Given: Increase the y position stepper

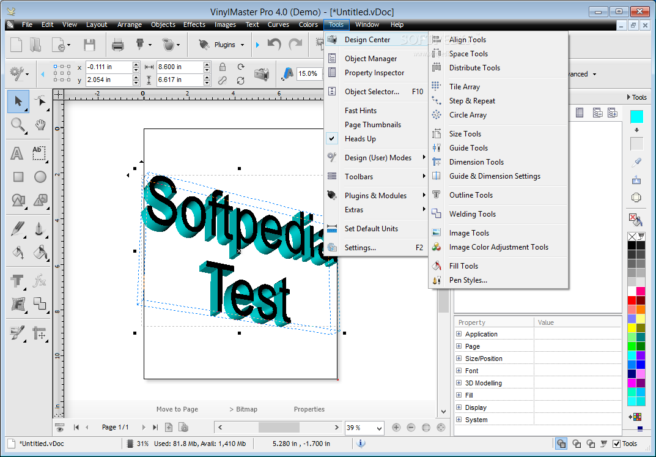Looking at the screenshot, I should pyautogui.click(x=136, y=77).
